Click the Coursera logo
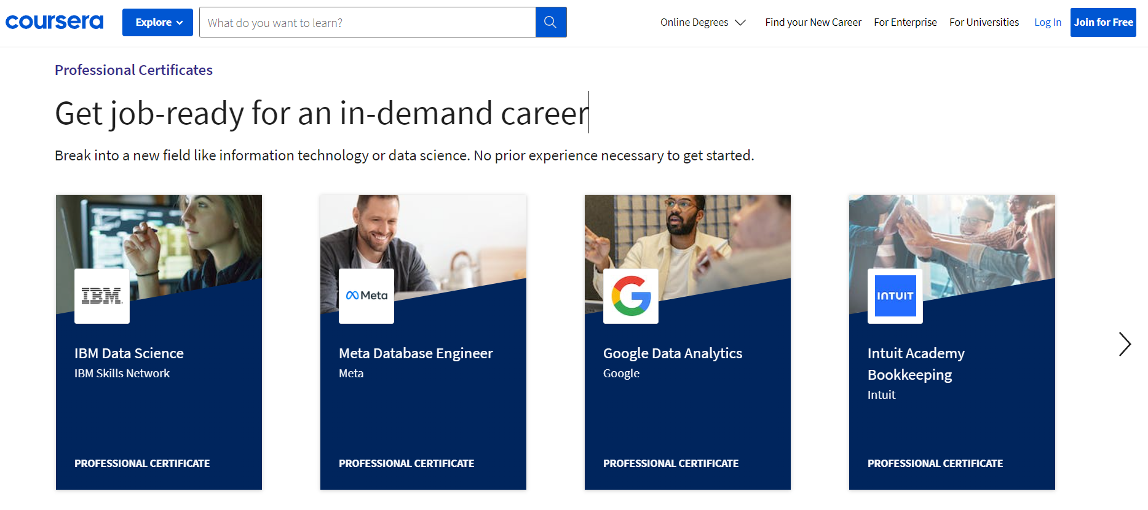The height and width of the screenshot is (510, 1148). (55, 22)
